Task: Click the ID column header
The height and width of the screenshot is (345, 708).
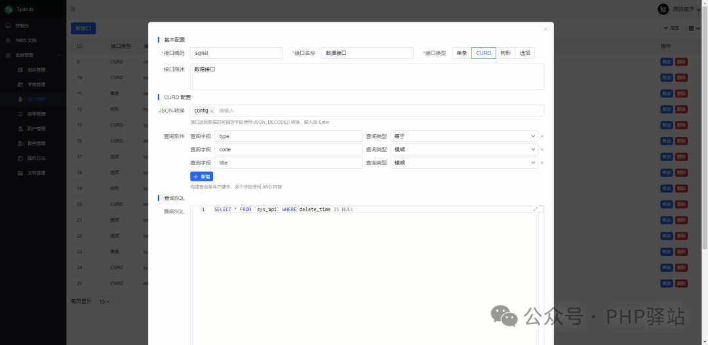Action: tap(79, 46)
